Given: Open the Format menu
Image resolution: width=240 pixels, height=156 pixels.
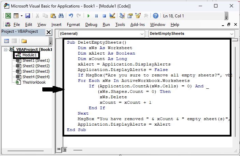Looking at the screenshot, I should tap(73, 25).
